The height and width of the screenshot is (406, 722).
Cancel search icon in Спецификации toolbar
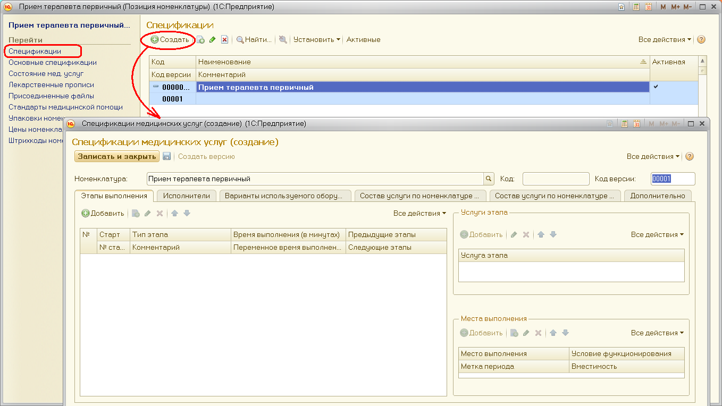pos(283,39)
